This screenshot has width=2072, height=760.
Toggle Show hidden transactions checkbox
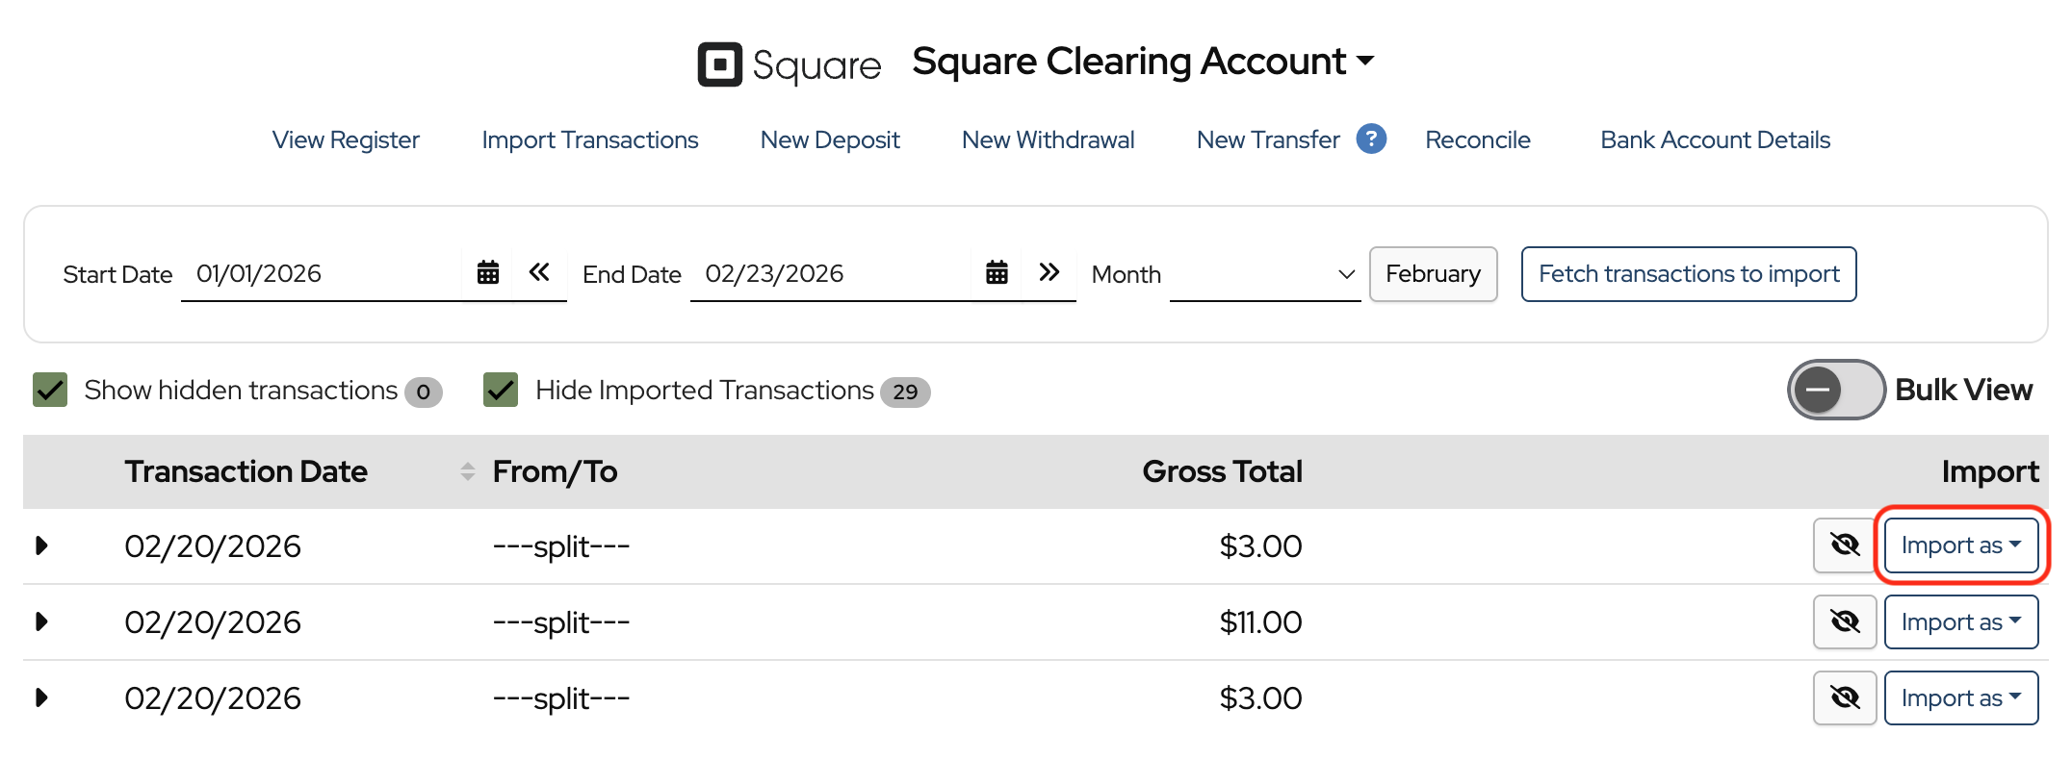(50, 391)
